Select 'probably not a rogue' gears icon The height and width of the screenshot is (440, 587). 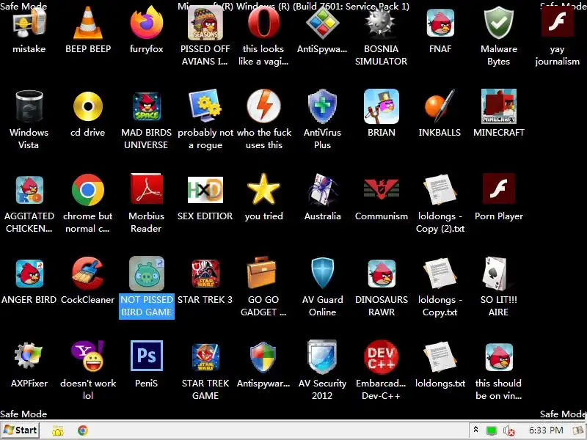click(205, 106)
